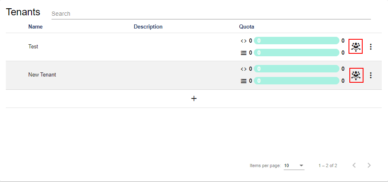
Task: Open tenant members icon for New Tenant row
Action: (356, 75)
